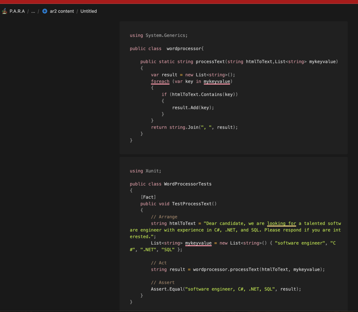Open the ar2 content breadcrumb
Screen dimensions: 358x312
coord(62,11)
